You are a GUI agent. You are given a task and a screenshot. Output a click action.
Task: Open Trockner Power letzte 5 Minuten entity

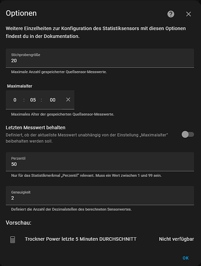click(81, 239)
